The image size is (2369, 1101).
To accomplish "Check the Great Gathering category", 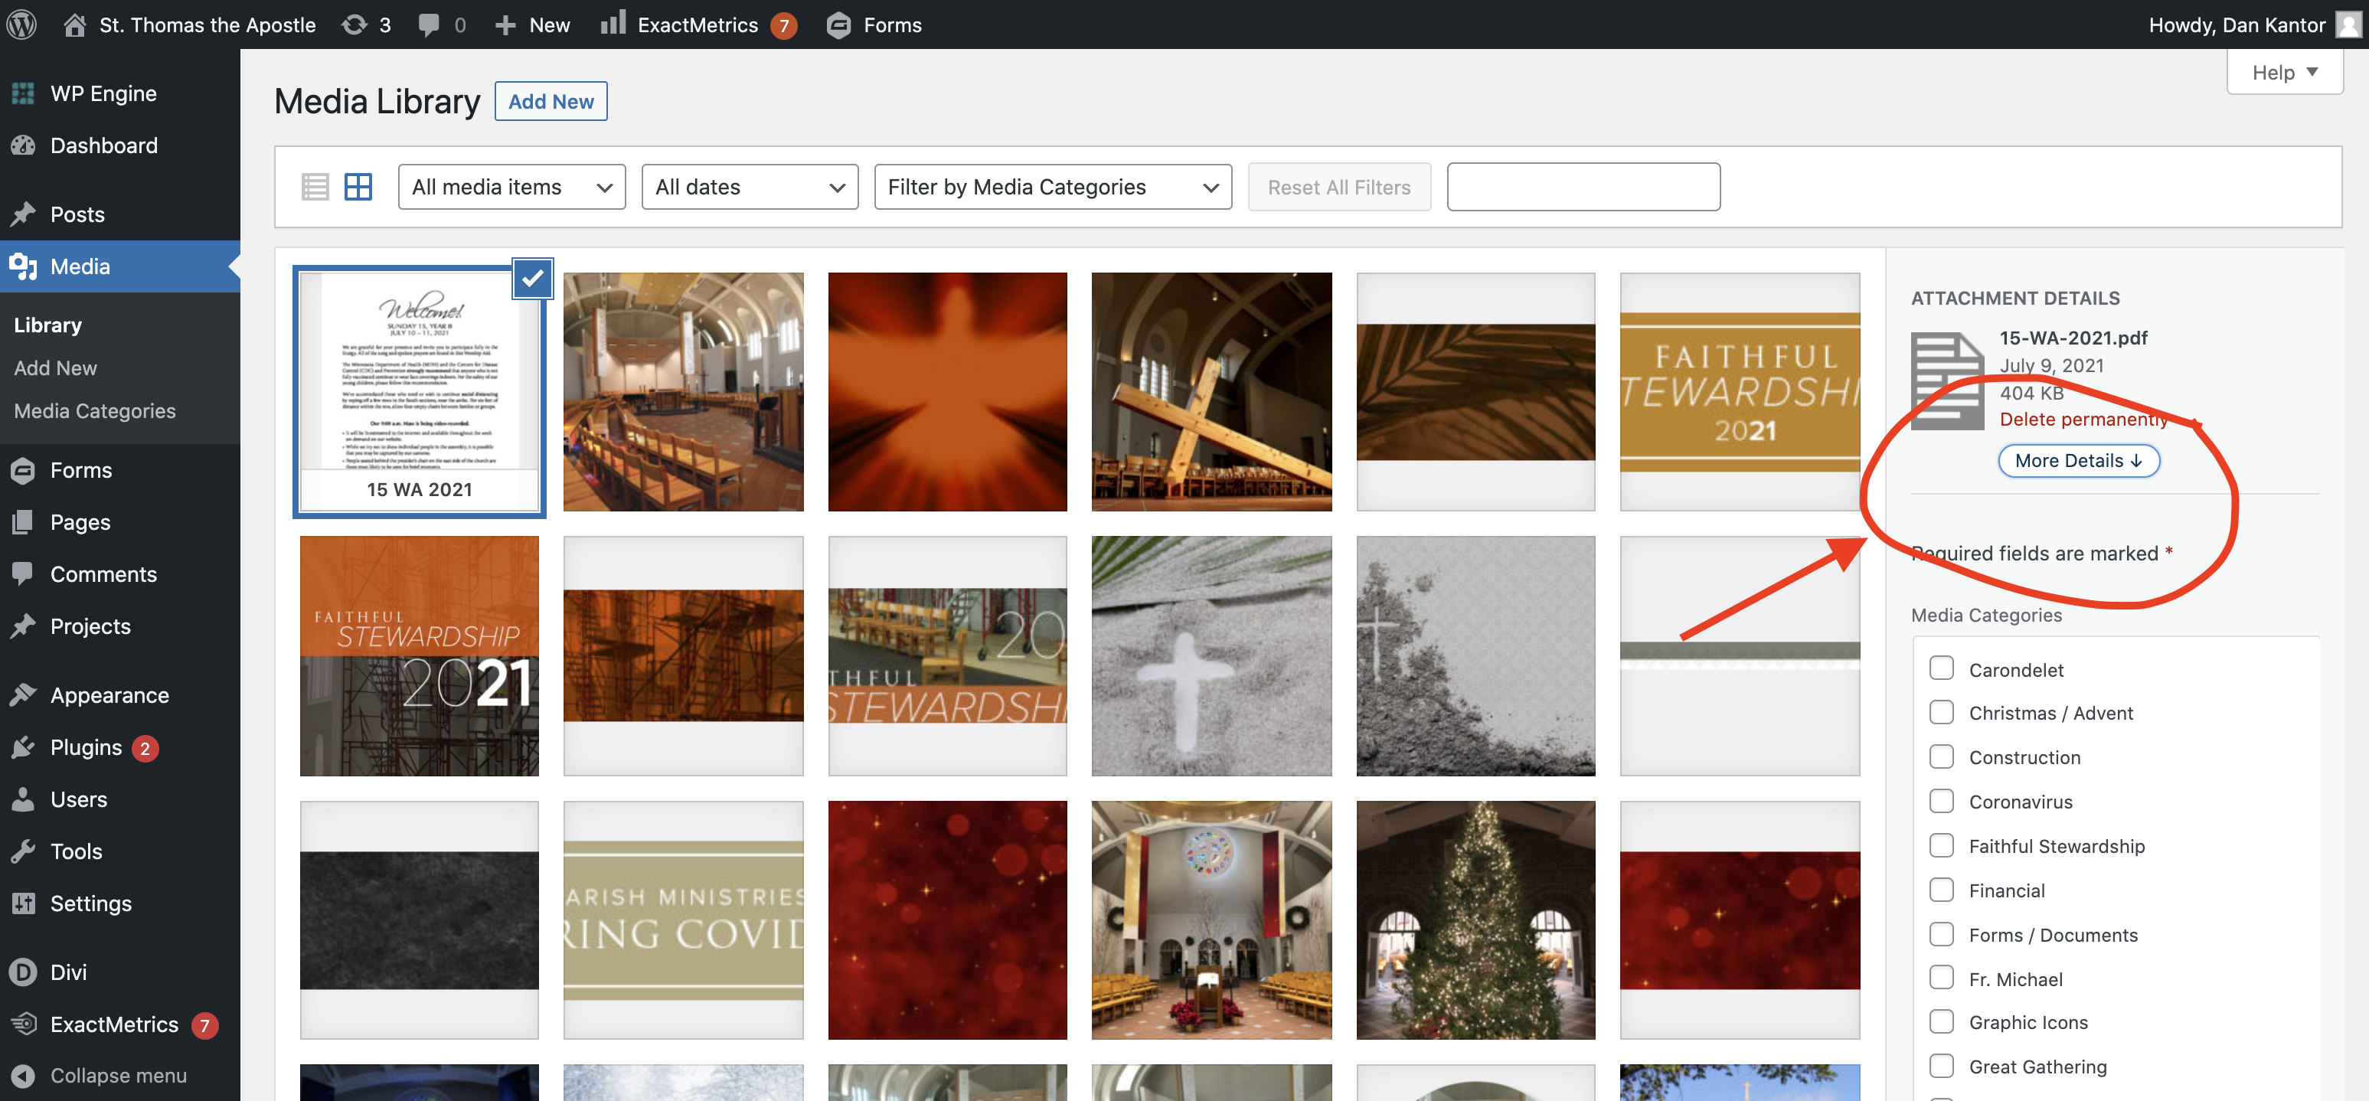I will 1941,1065.
